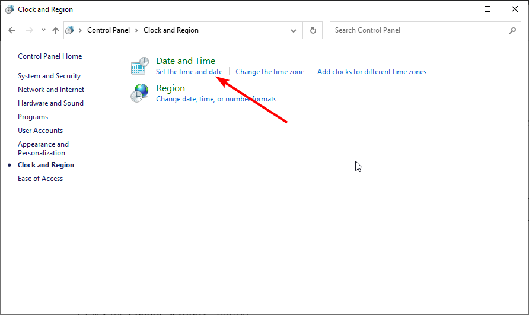
Task: Open Add clocks for different time zones
Action: coord(372,72)
